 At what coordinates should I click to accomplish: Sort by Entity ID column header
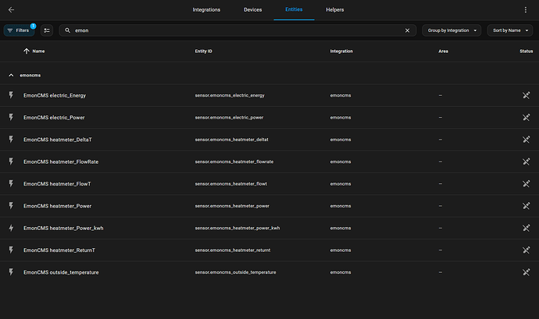coord(204,51)
